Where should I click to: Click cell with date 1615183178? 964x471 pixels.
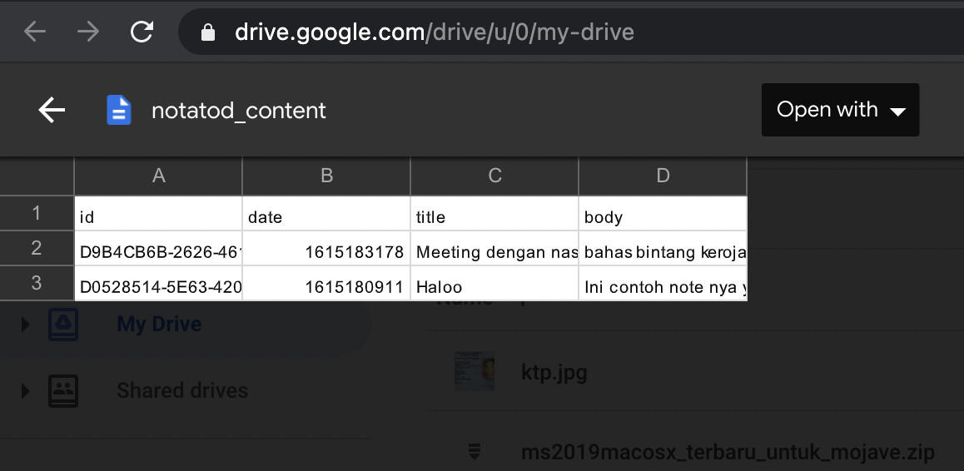[x=326, y=252]
